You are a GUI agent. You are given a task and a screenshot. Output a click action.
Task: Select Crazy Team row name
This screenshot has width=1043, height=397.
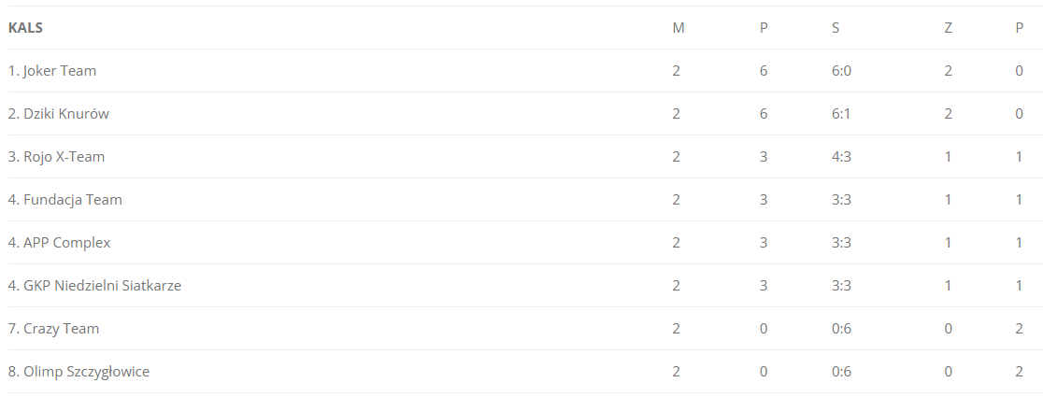click(61, 329)
